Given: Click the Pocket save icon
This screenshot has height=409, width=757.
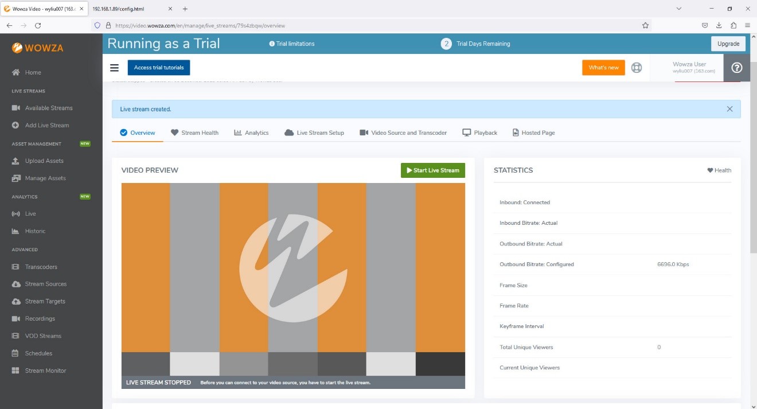Looking at the screenshot, I should pyautogui.click(x=705, y=25).
